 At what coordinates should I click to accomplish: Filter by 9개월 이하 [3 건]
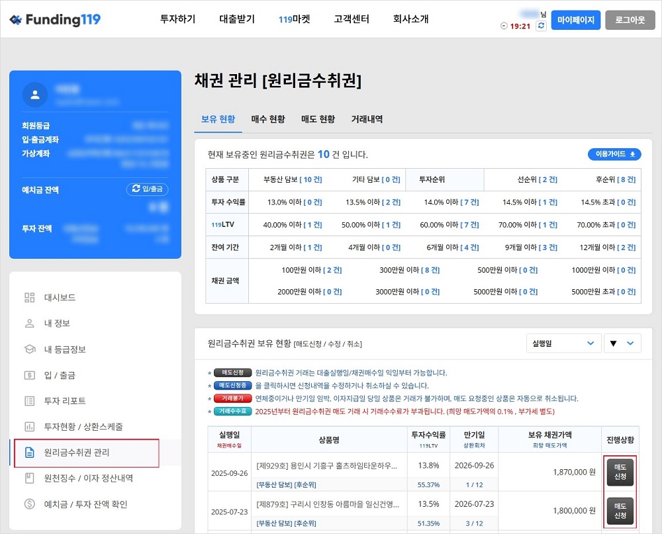531,247
